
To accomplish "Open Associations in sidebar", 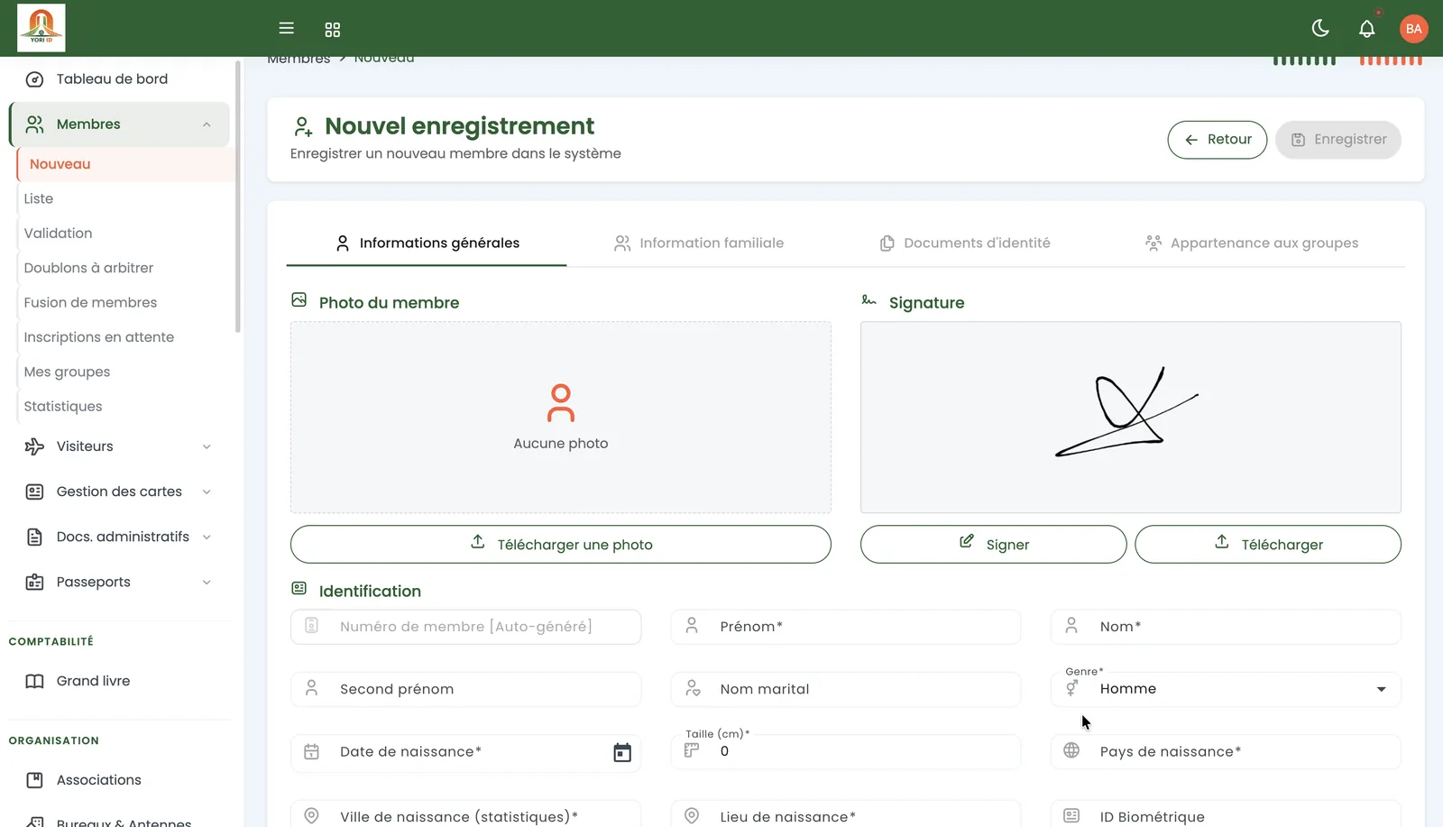I will tap(119, 780).
